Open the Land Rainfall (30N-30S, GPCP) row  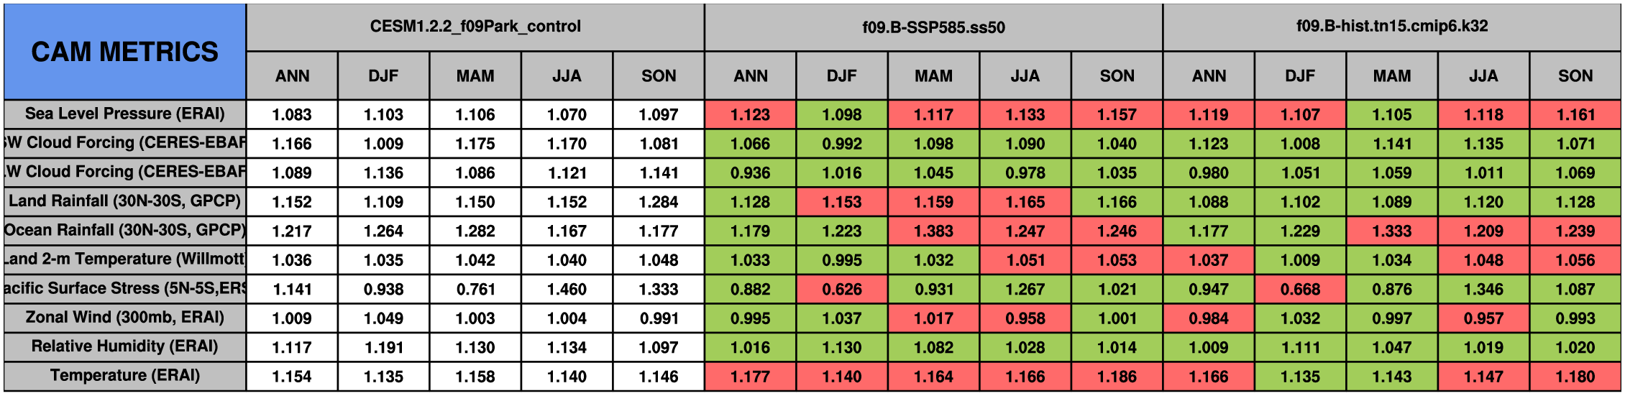124,201
